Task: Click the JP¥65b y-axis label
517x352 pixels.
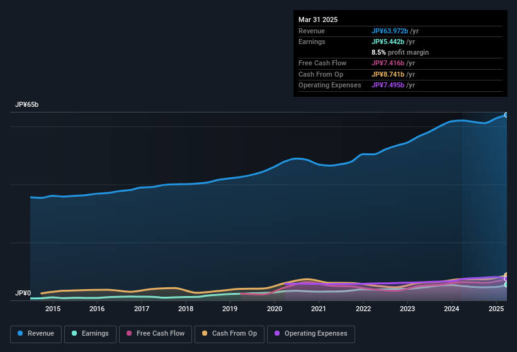Action: pos(26,104)
